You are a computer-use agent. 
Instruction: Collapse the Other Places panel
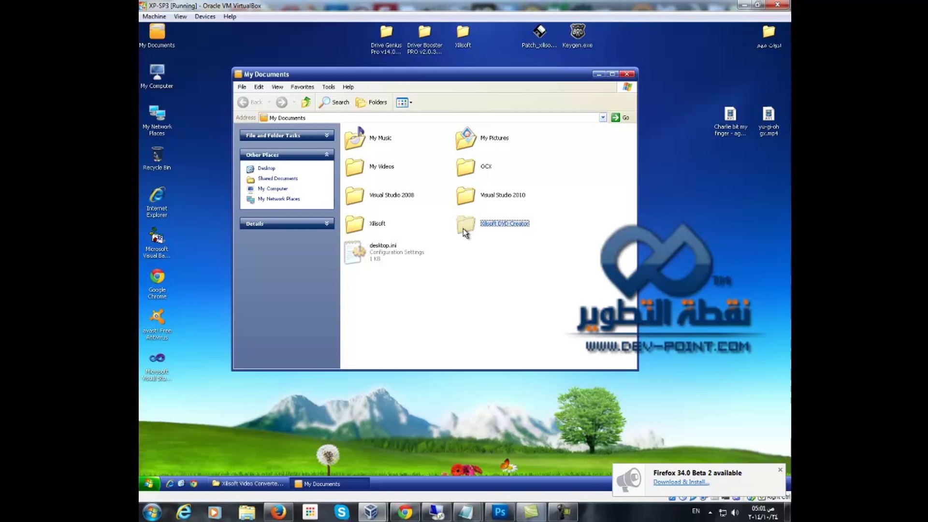[287, 155]
